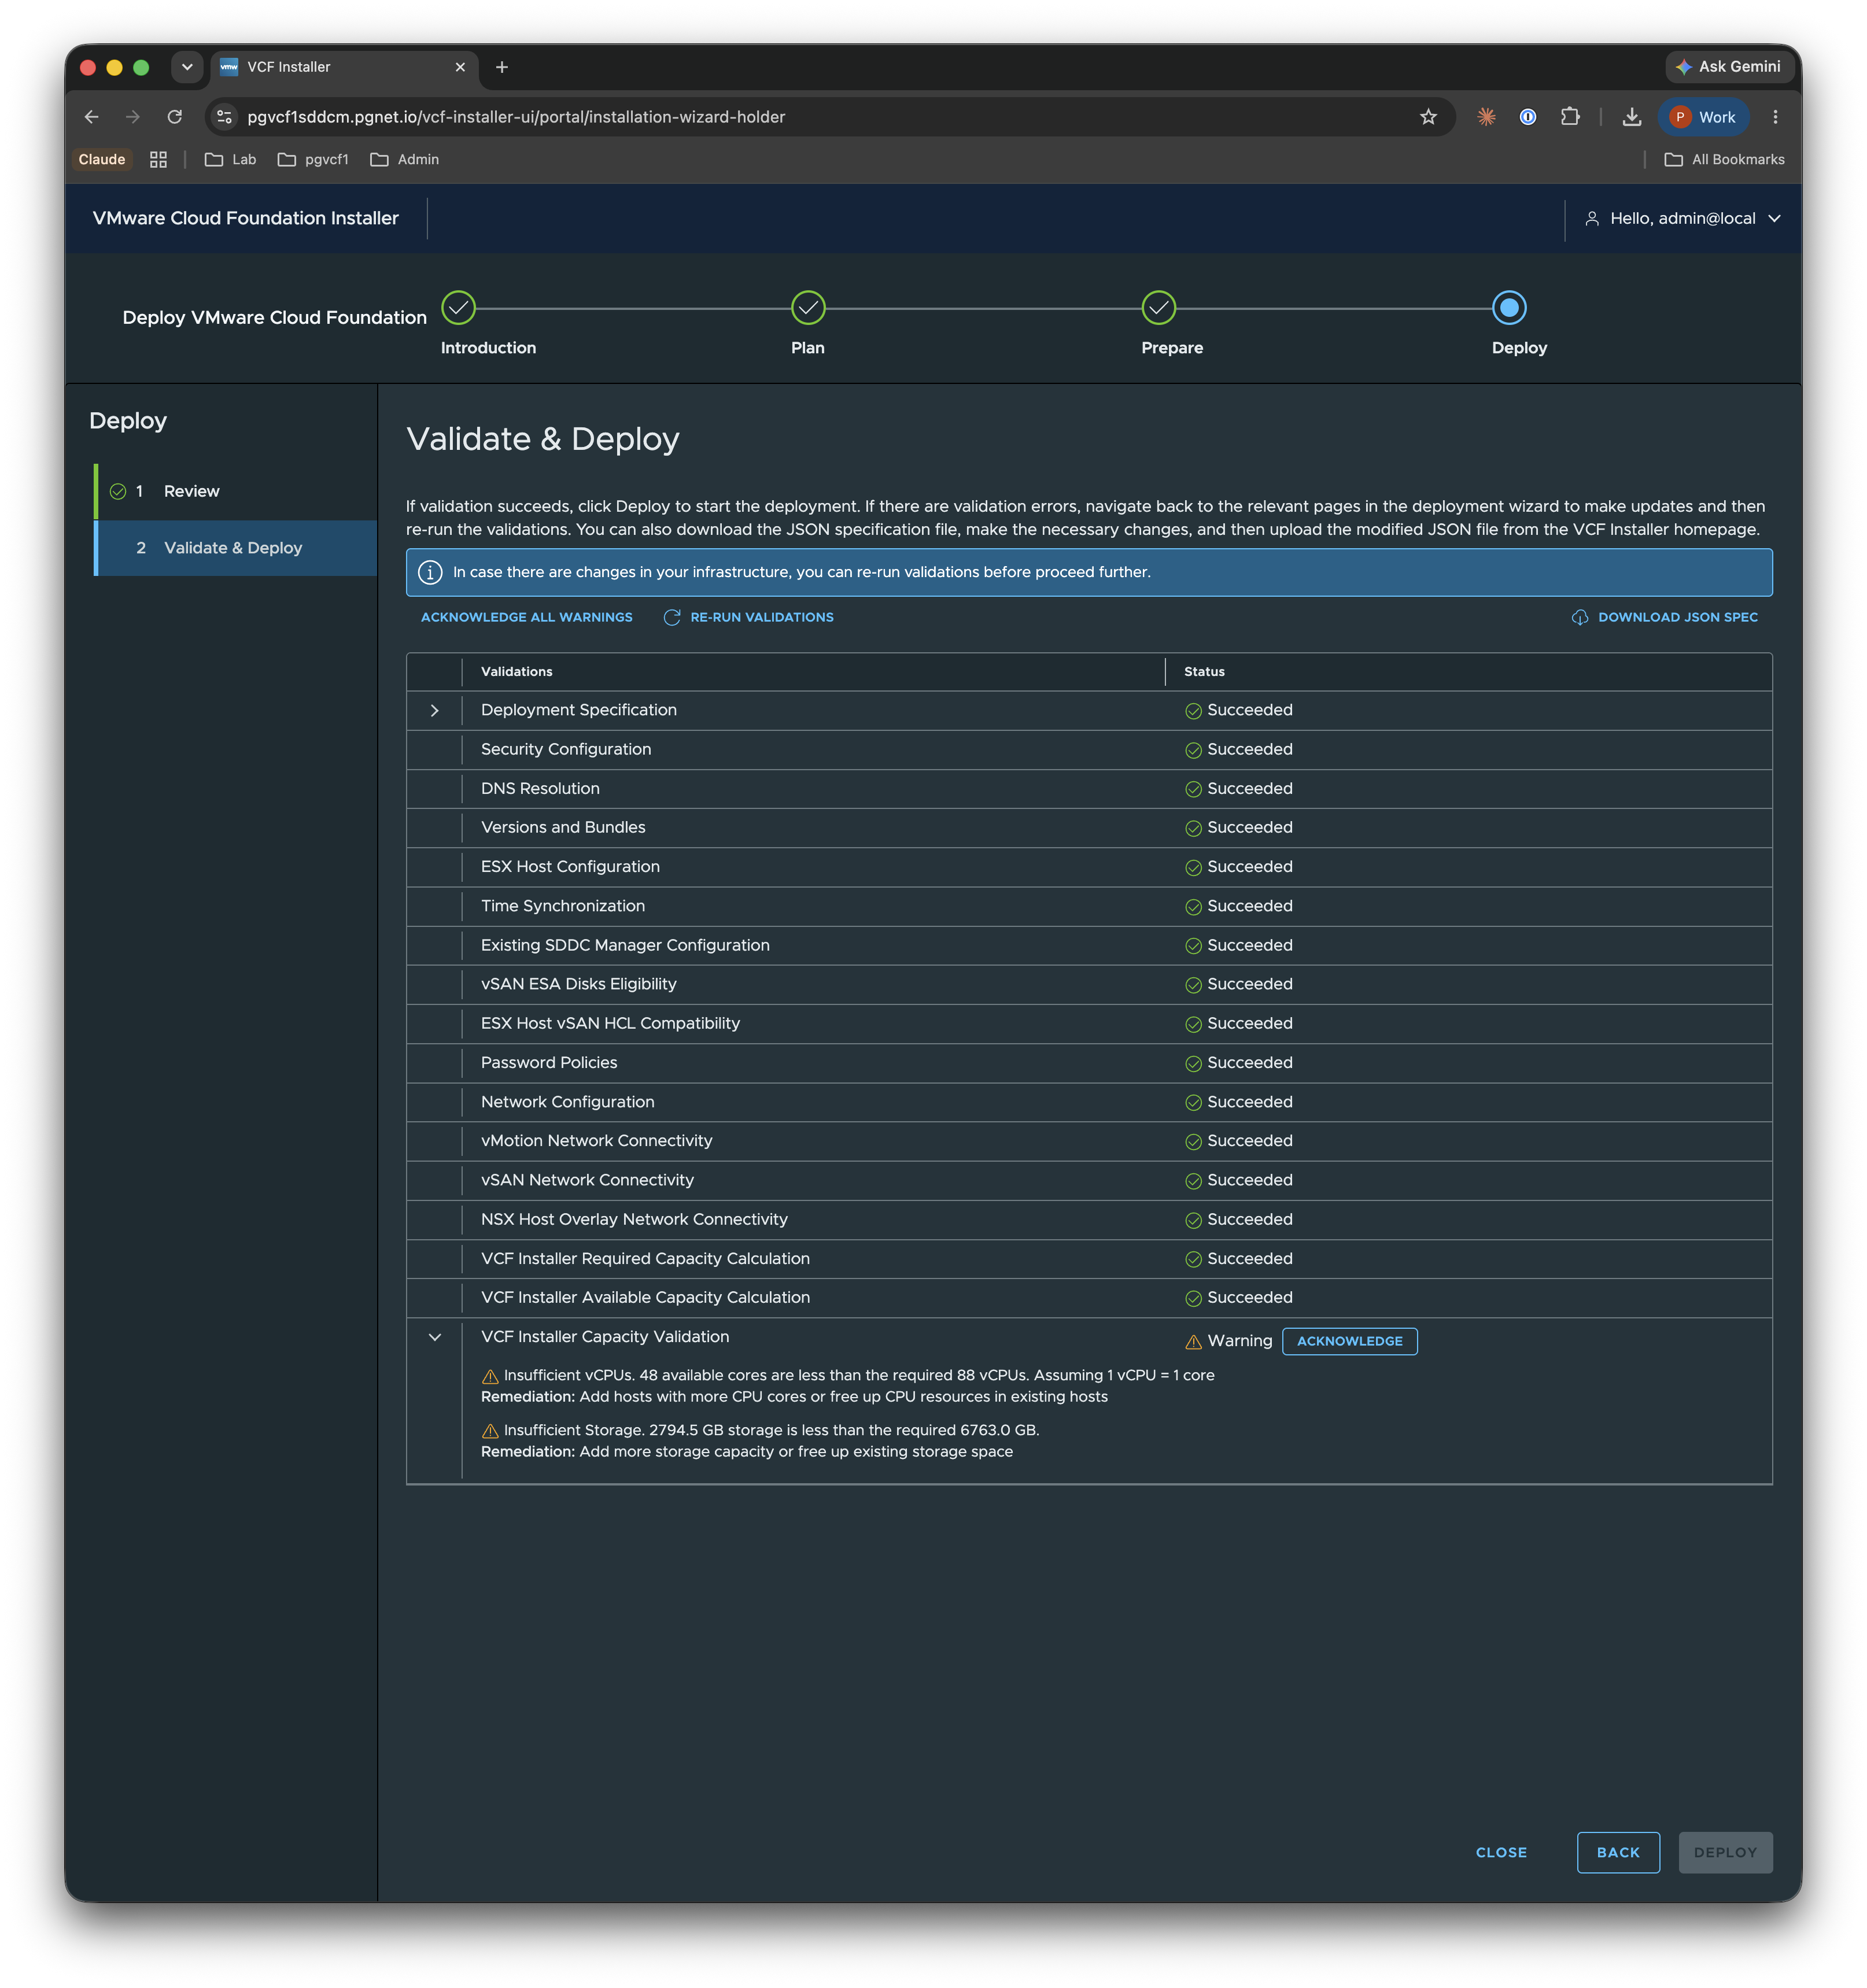
Task: Select Validate & Deploy step in sidebar
Action: (236, 548)
